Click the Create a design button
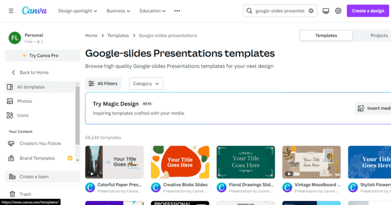 pyautogui.click(x=368, y=11)
